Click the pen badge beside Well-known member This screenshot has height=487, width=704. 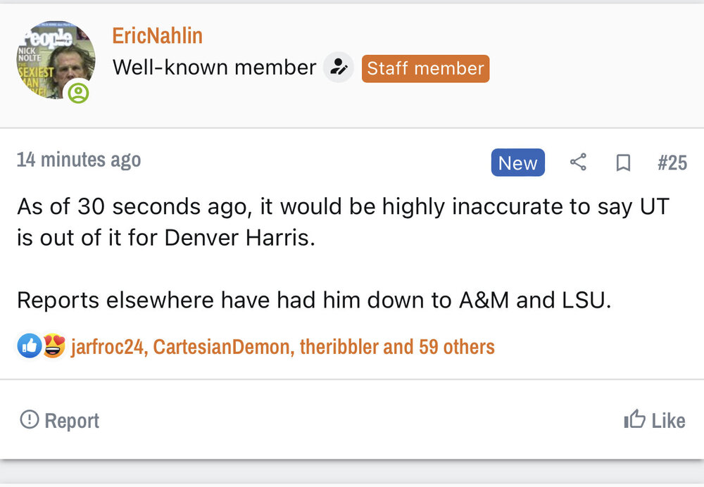339,68
